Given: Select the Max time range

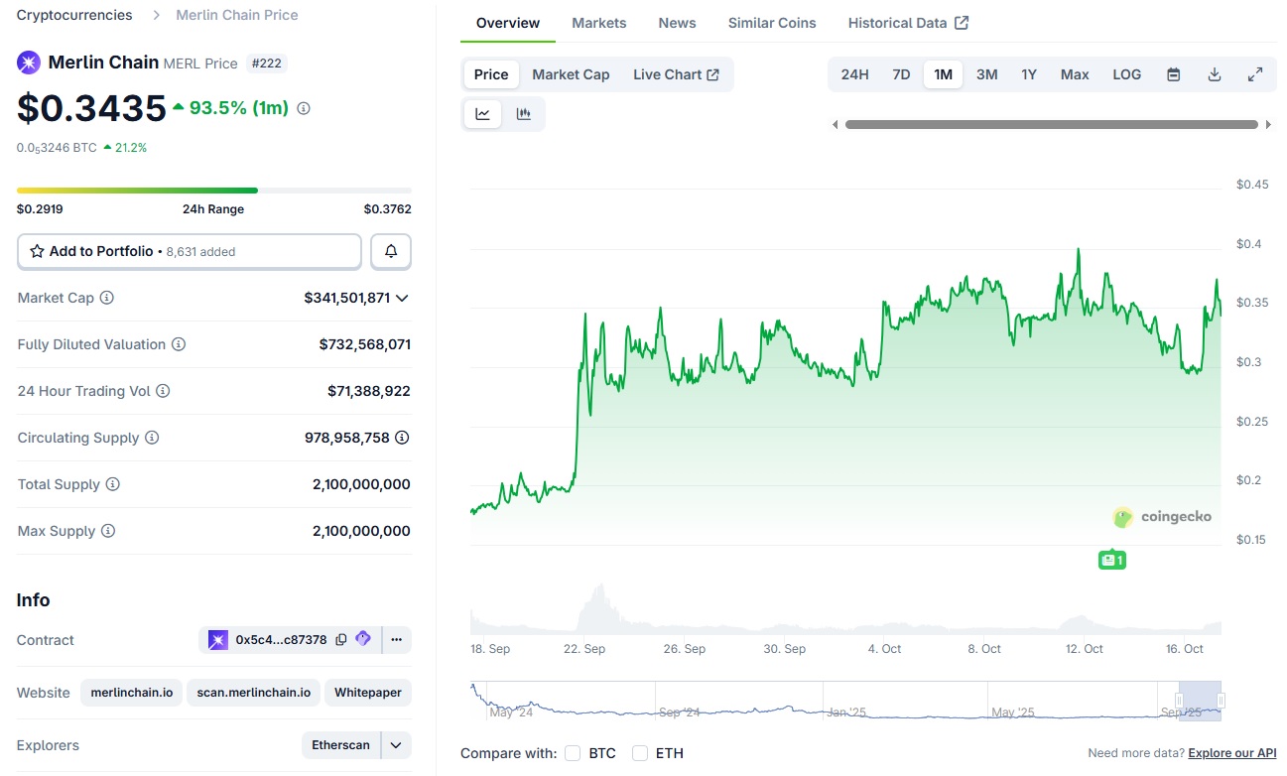Looking at the screenshot, I should tap(1075, 74).
